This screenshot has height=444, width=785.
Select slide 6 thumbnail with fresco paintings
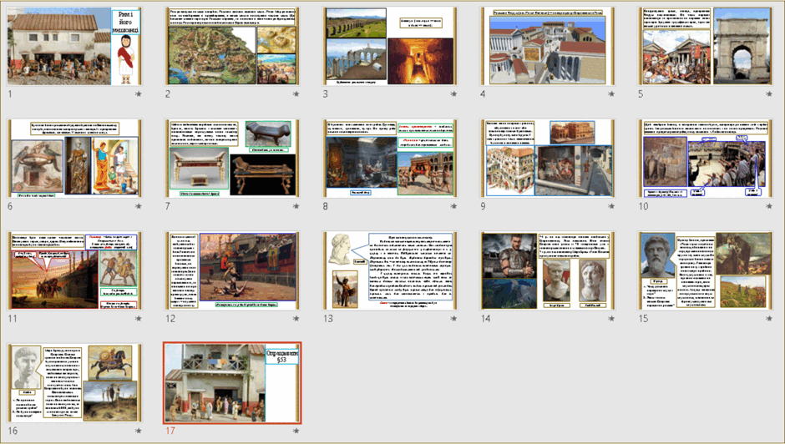74,159
